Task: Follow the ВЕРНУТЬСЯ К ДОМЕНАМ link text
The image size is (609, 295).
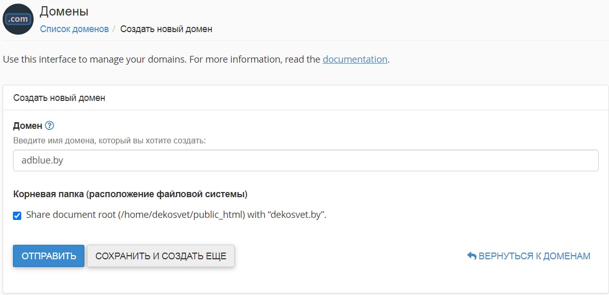Action: pyautogui.click(x=534, y=256)
